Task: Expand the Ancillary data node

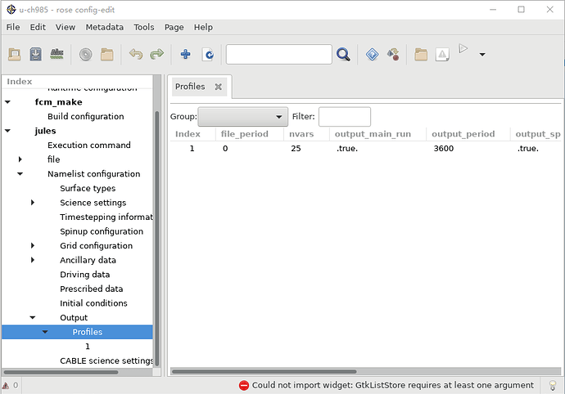Action: click(x=33, y=260)
